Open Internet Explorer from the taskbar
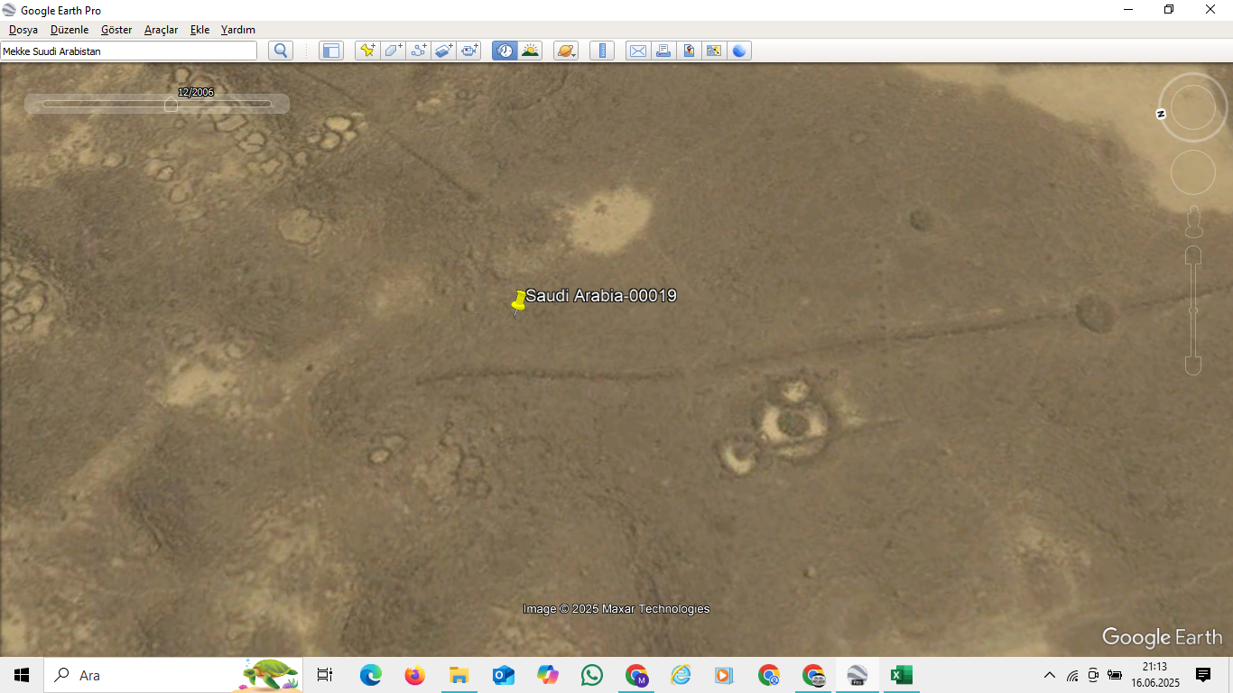 [x=681, y=675]
